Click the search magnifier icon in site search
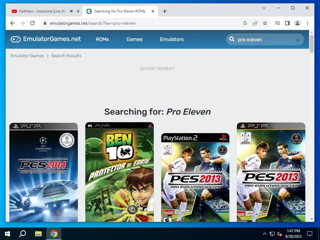The image size is (320, 240). pos(232,39)
